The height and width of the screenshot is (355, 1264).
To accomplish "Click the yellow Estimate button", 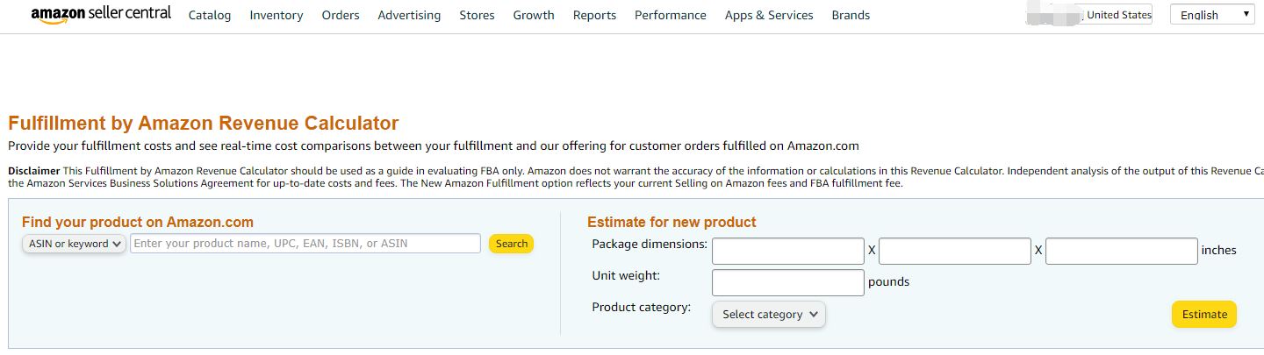I will pos(1204,314).
